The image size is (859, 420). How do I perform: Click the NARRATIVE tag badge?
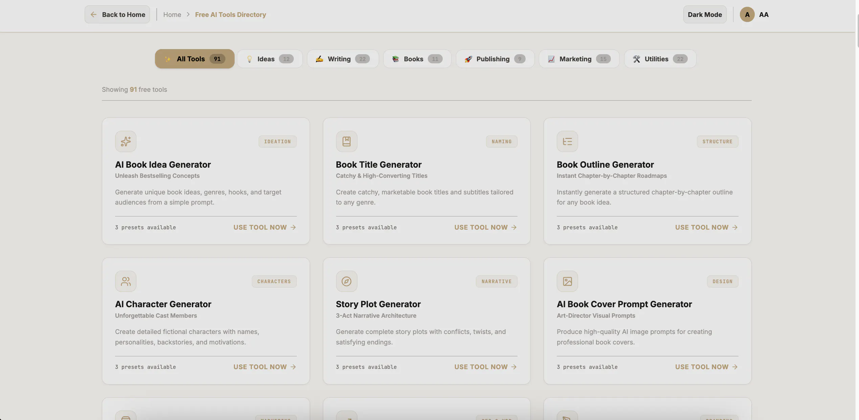497,281
